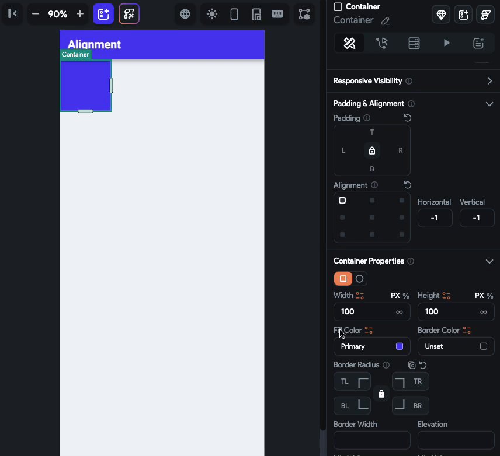The image size is (500, 456).
Task: Click the Horizontal alignment value field
Action: tap(435, 218)
